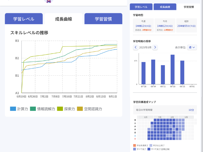Switch to the large 学習習慣 tab
This screenshot has width=203, height=152.
tap(103, 19)
